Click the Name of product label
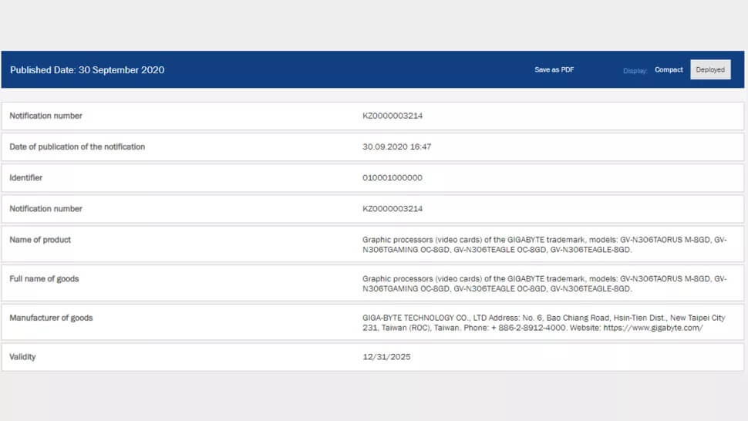The height and width of the screenshot is (421, 748). point(40,240)
